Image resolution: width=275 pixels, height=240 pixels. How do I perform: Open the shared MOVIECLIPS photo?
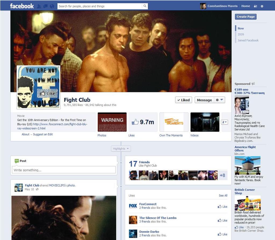[x=64, y=218]
